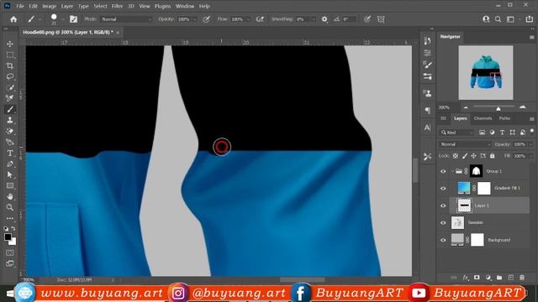Select the Rectangular Marquee tool
This screenshot has width=538, height=302.
point(9,55)
